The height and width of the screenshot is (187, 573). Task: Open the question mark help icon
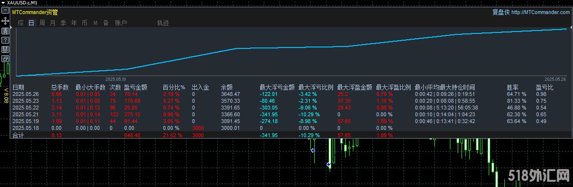[x=5, y=40]
